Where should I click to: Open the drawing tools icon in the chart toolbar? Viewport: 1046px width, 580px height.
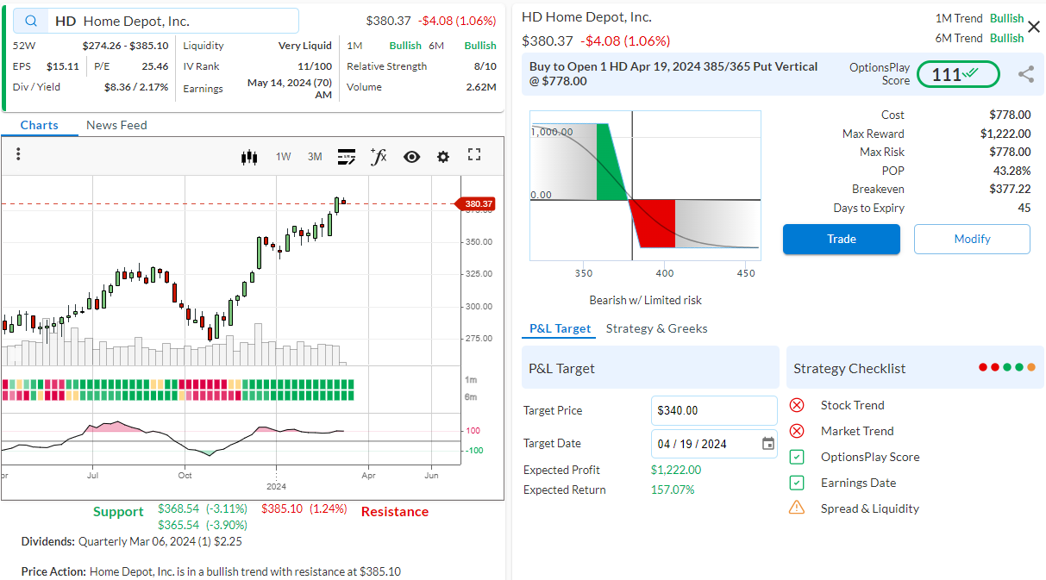click(x=347, y=157)
